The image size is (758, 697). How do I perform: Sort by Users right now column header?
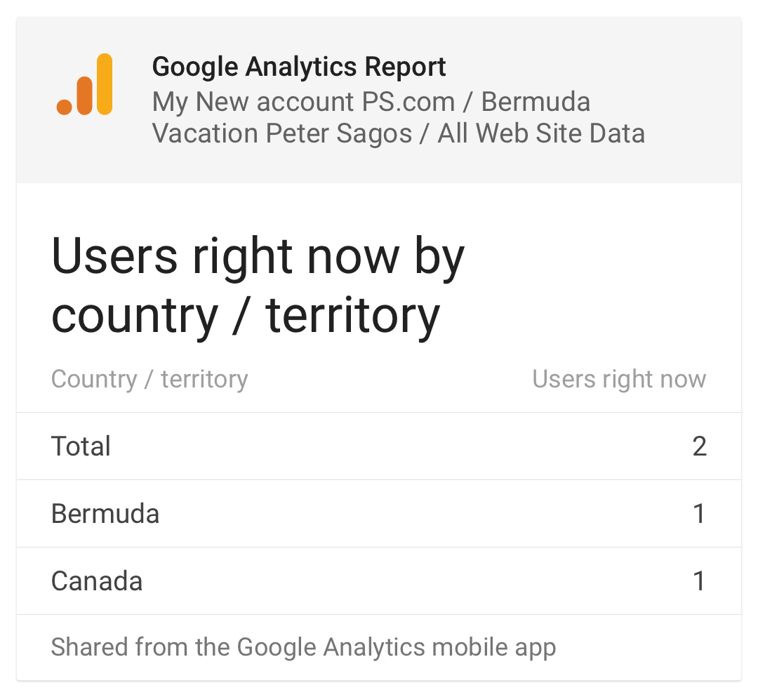click(x=619, y=379)
